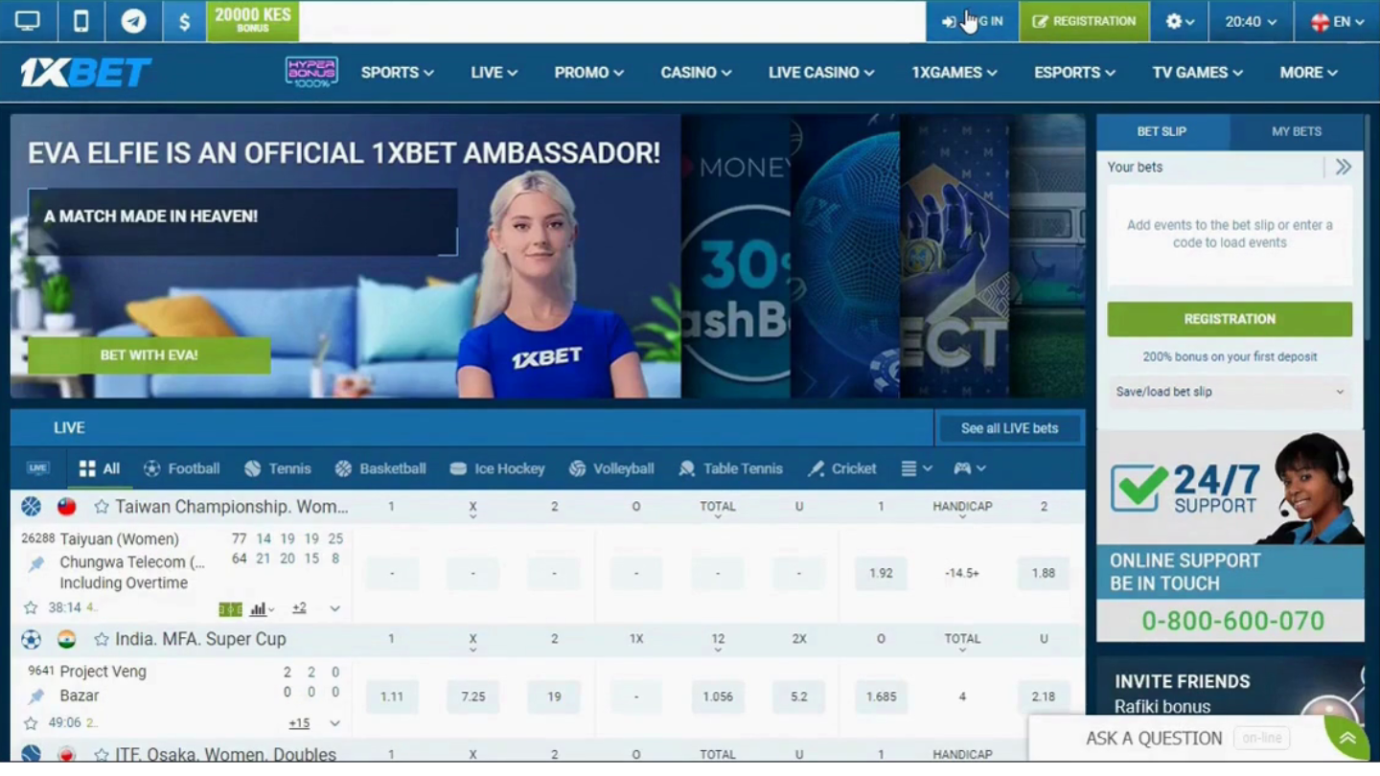
Task: Click the Hyper Bonus 1000% icon
Action: tap(311, 72)
